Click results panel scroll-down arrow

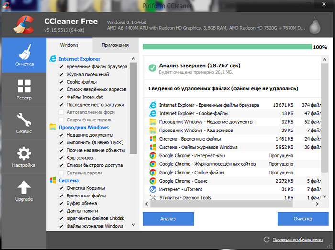coord(324,196)
